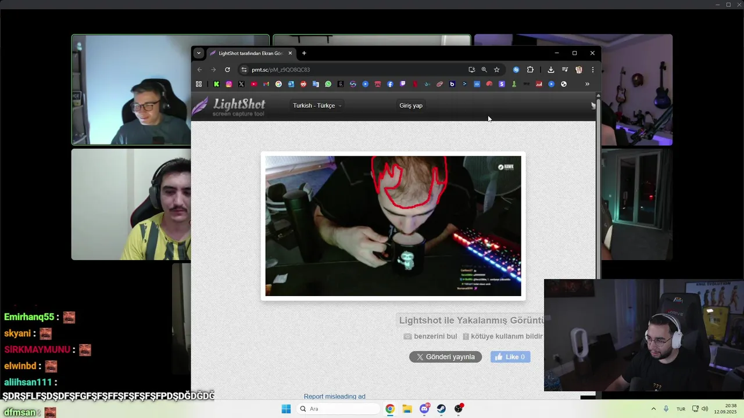This screenshot has height=418, width=744.
Task: Click the Gönderi yayınla button
Action: [445, 357]
